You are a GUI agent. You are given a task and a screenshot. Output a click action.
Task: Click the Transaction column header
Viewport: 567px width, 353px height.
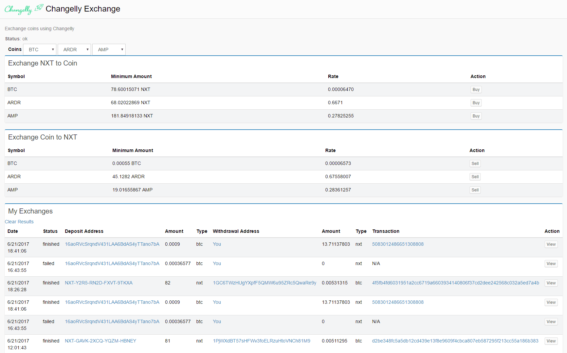click(386, 231)
